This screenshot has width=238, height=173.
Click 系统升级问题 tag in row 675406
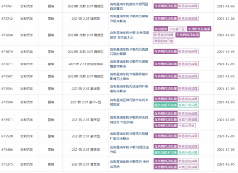click(188, 153)
